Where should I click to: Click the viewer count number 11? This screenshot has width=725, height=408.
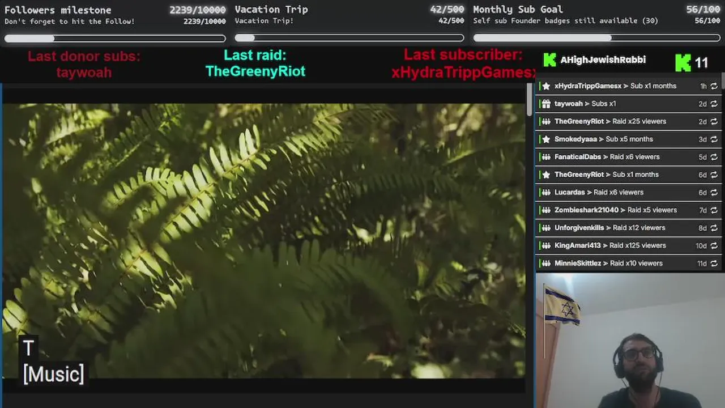pos(701,63)
